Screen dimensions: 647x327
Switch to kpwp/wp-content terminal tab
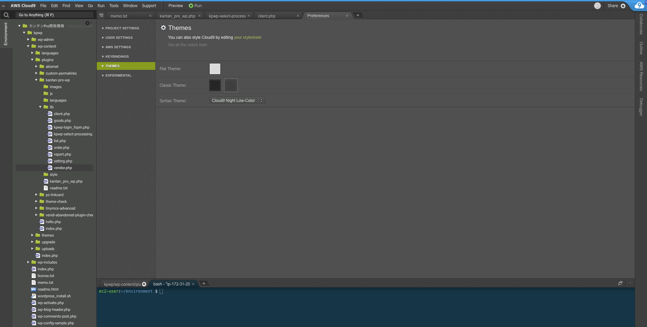click(122, 284)
